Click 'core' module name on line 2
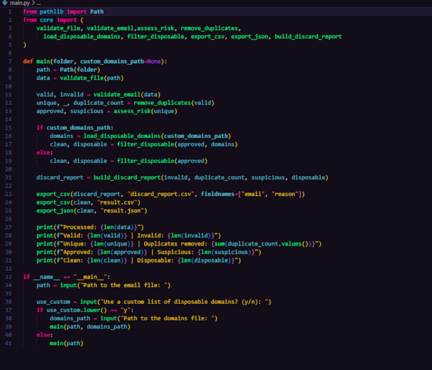The width and height of the screenshot is (432, 370). 46,20
